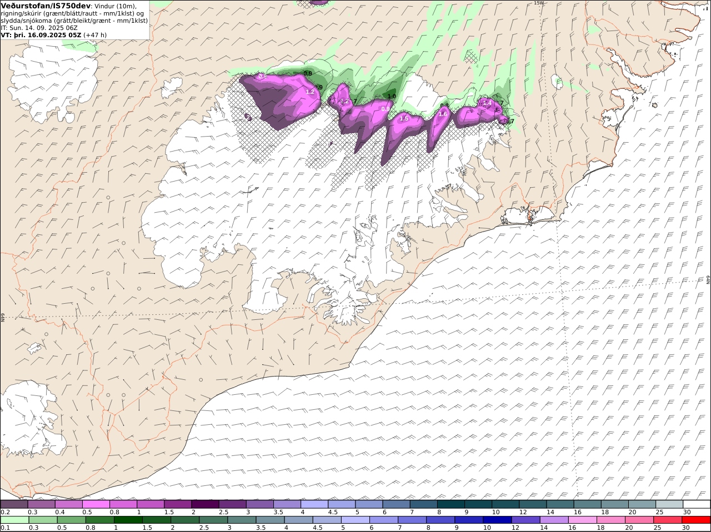The width and height of the screenshot is (711, 532).
Task: Pick the blue rain scale swatch labeled 8
Action: (x=440, y=520)
